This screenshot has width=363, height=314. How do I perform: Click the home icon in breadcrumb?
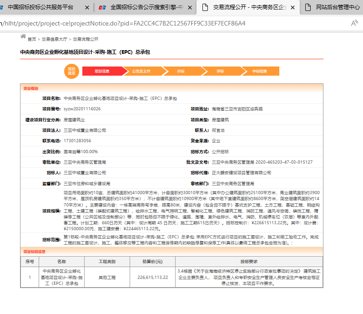[23, 36]
